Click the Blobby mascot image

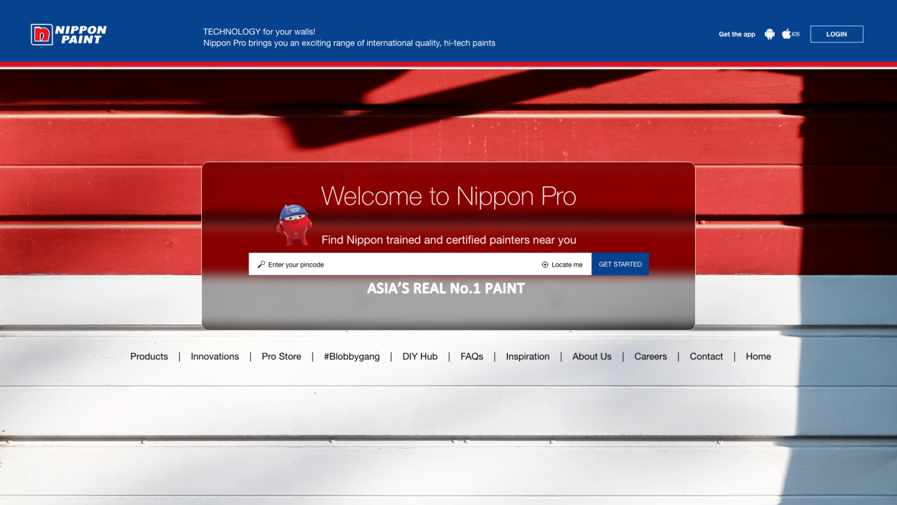[x=294, y=225]
